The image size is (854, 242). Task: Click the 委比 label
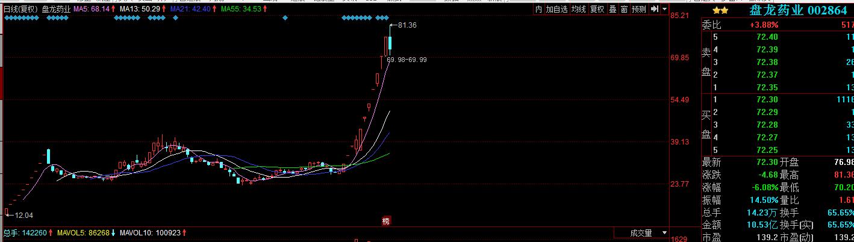tap(711, 25)
